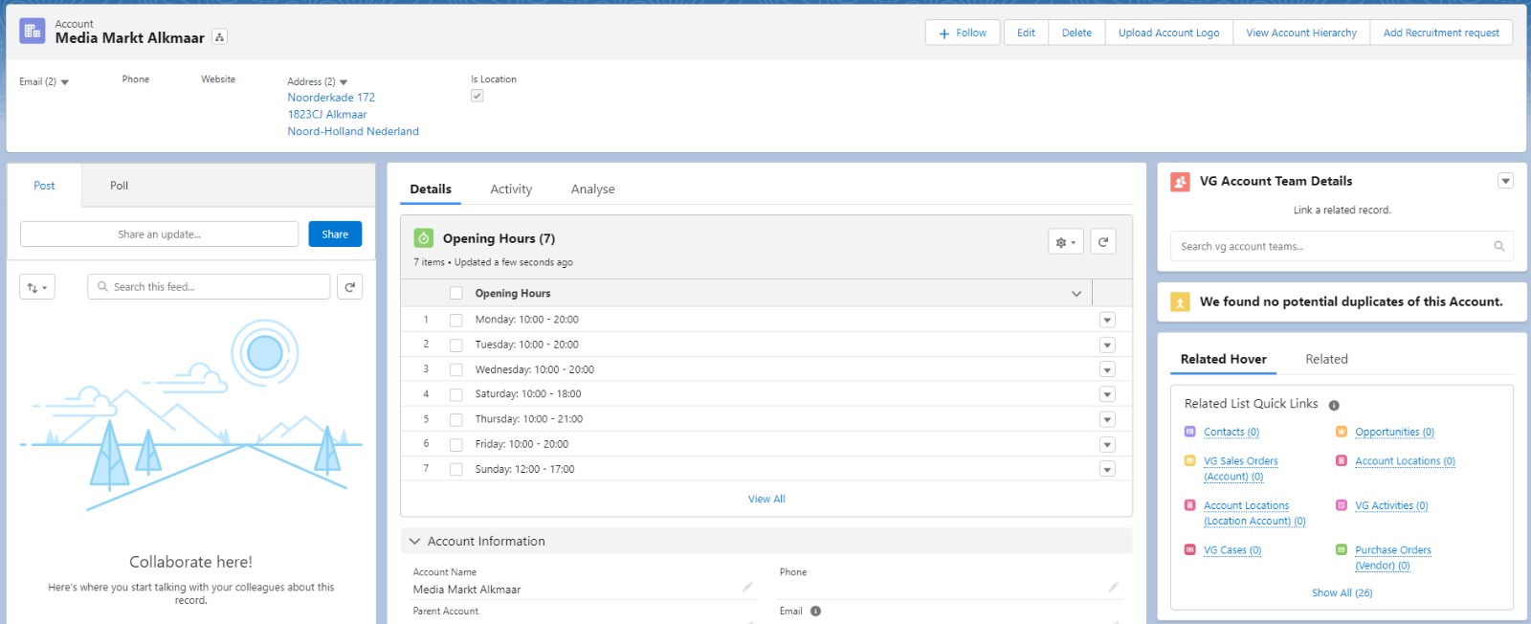Tick the checkbox for Wednesday: 10:00 - 20:00
Screen dimensions: 1531x624
[456, 369]
